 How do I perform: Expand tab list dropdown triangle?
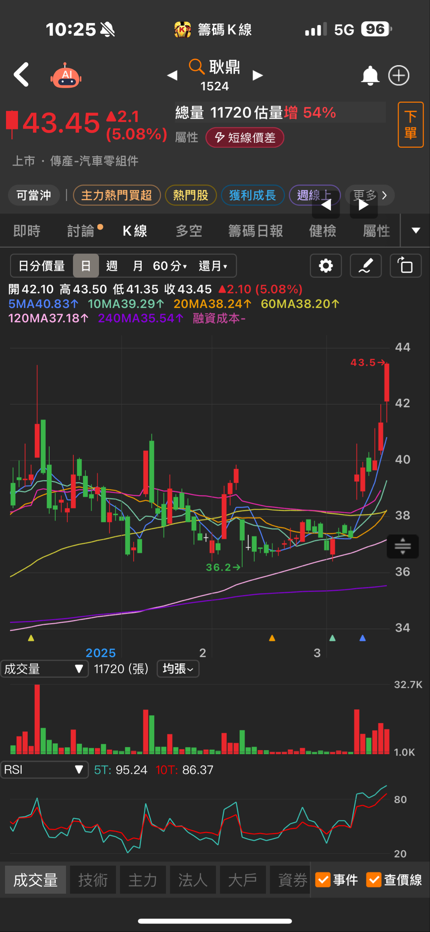(416, 230)
